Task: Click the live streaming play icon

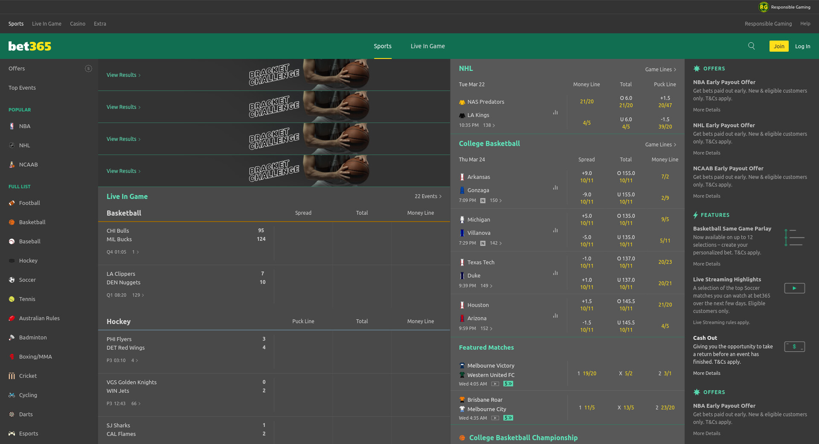Action: [794, 288]
